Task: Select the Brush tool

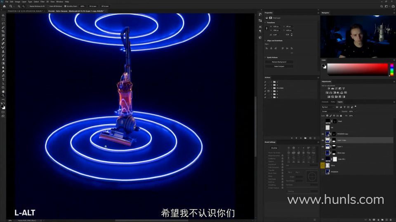Action: [3, 47]
